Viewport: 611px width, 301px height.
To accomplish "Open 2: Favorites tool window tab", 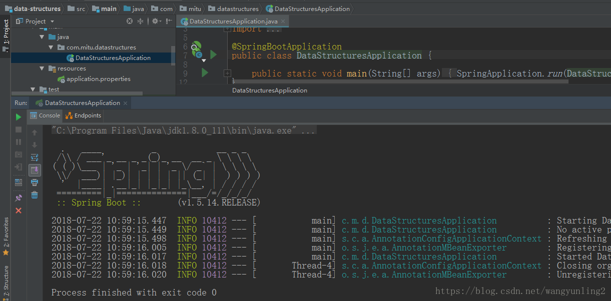I will [6, 236].
